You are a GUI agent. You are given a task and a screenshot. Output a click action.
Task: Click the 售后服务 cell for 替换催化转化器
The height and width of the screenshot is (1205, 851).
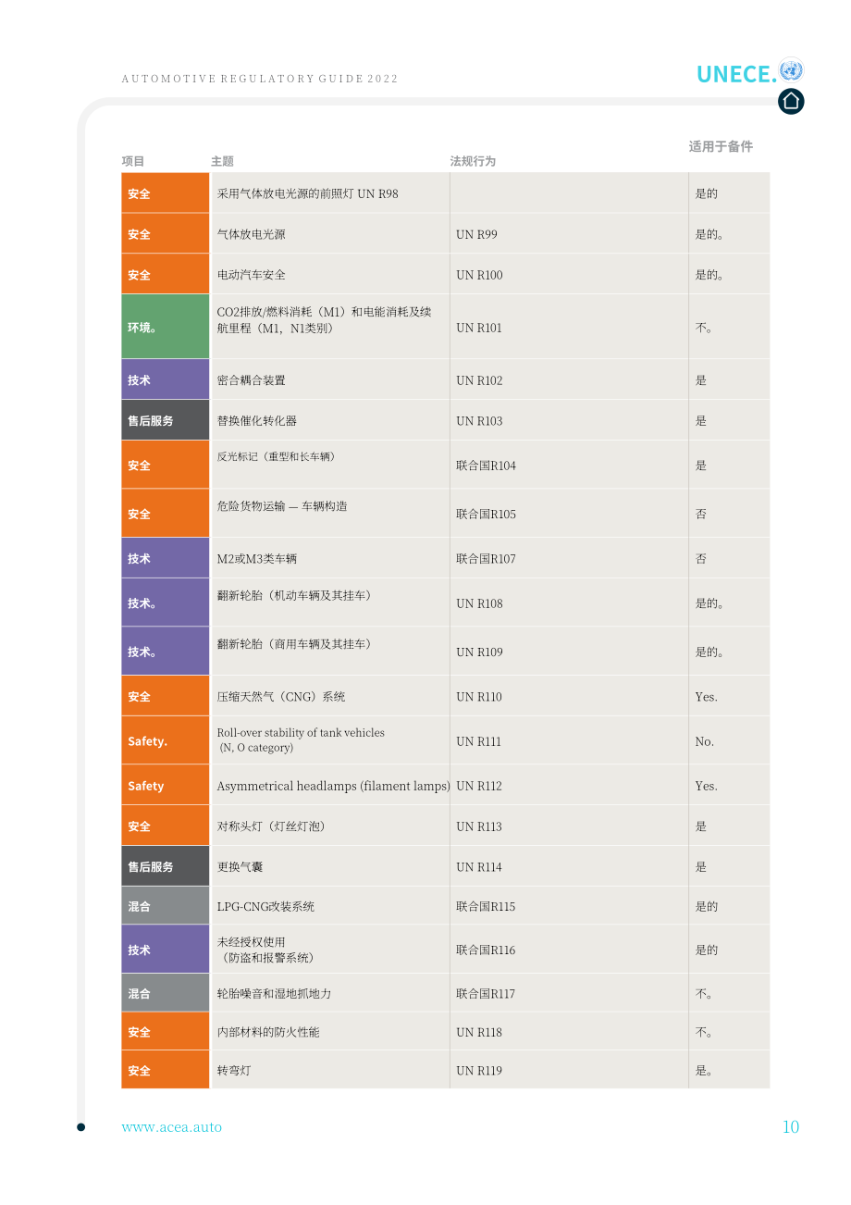point(166,420)
